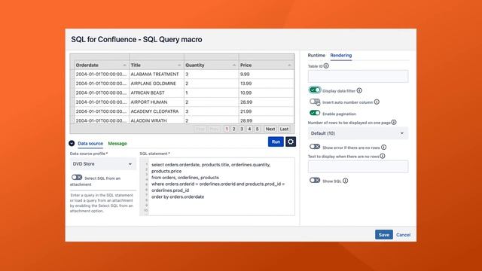Image resolution: width=482 pixels, height=271 pixels.
Task: Click info icon beside Show SQL
Action: 346,181
